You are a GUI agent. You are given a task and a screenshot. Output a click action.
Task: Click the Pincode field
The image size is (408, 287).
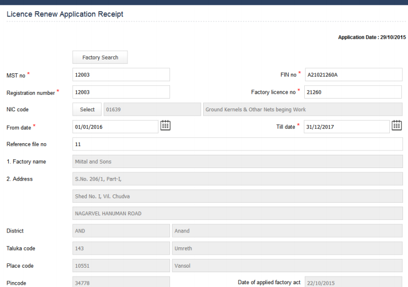[x=121, y=283]
